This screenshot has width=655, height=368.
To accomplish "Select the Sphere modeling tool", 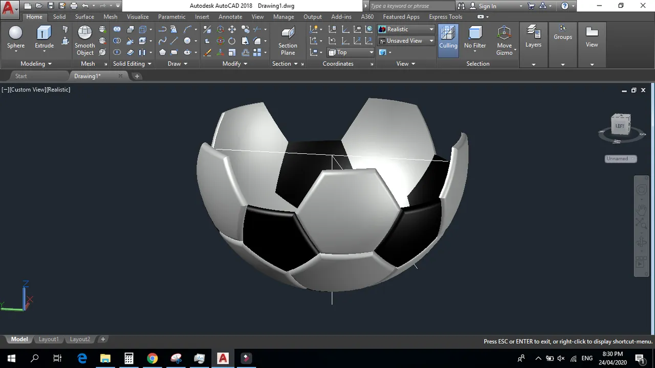I will 16,38.
